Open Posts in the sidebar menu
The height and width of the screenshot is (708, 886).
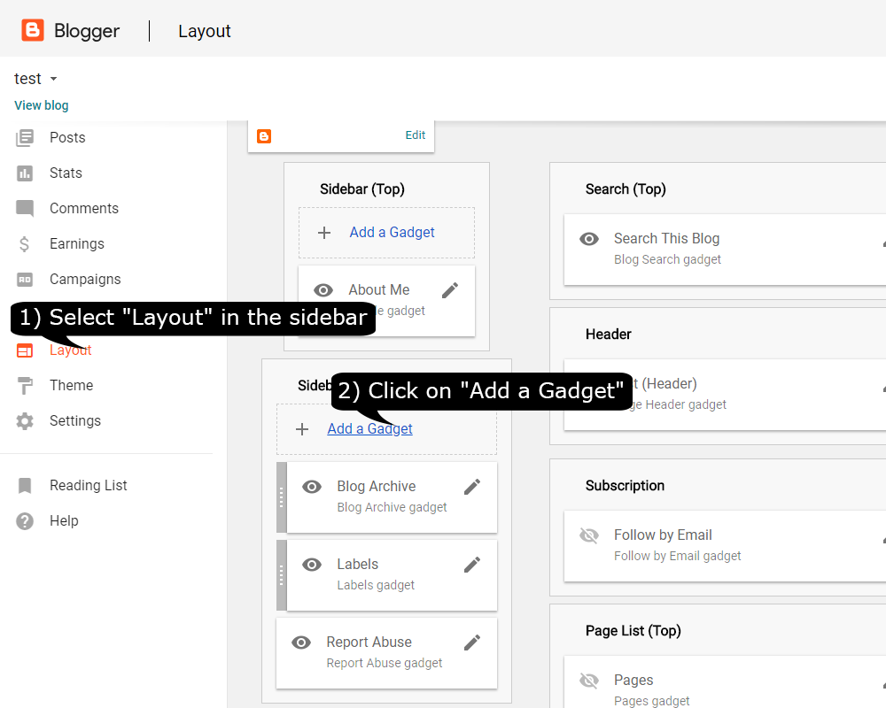click(67, 138)
